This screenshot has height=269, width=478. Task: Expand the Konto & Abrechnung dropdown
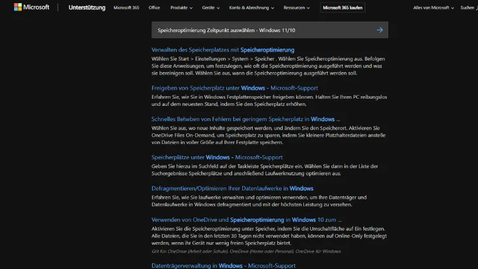pyautogui.click(x=252, y=8)
